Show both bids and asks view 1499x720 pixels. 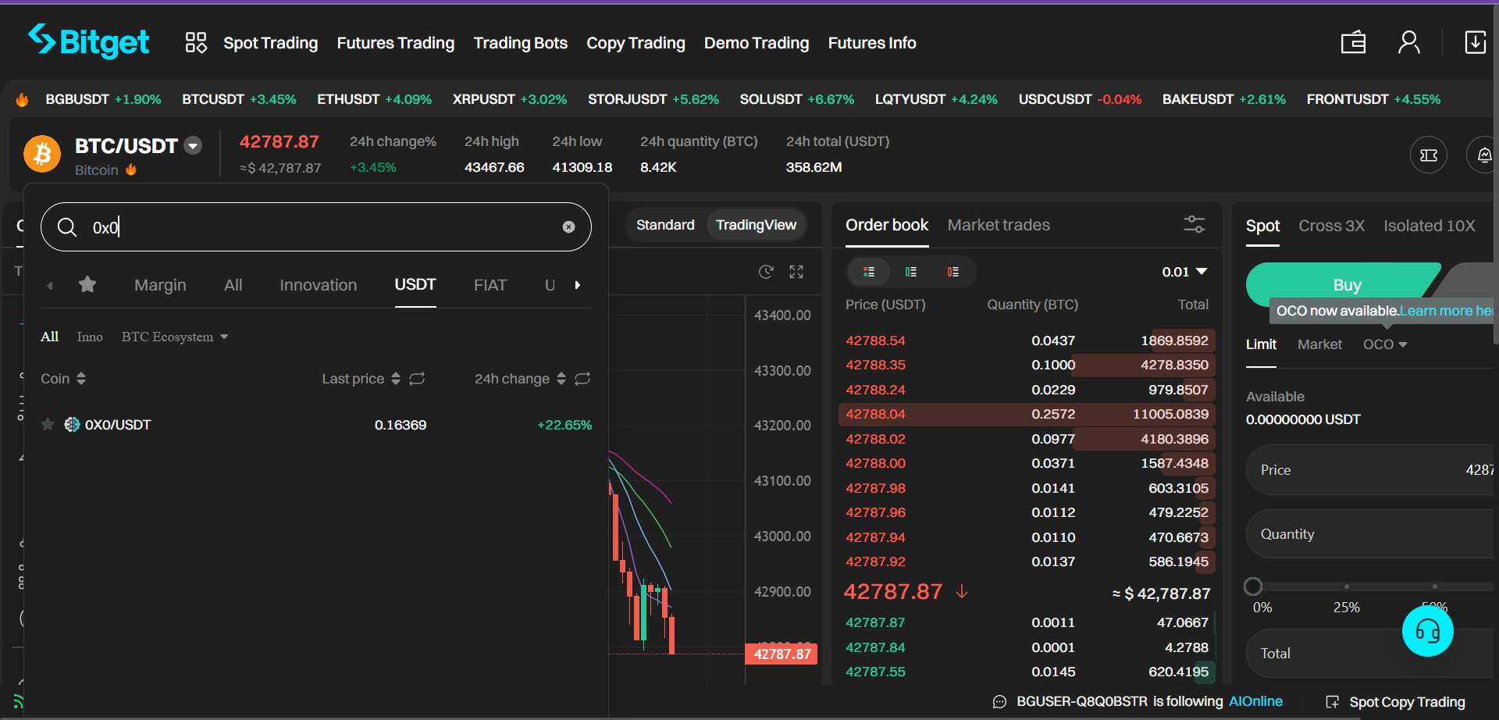[869, 272]
